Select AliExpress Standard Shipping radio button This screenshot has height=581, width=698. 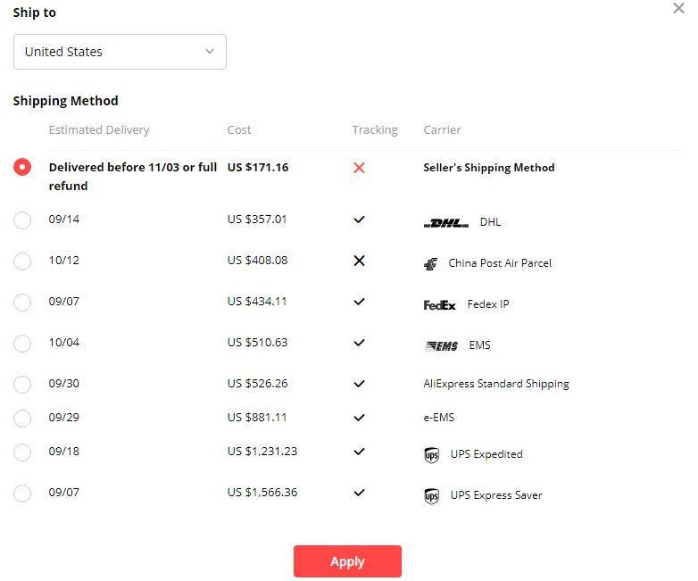pos(22,385)
